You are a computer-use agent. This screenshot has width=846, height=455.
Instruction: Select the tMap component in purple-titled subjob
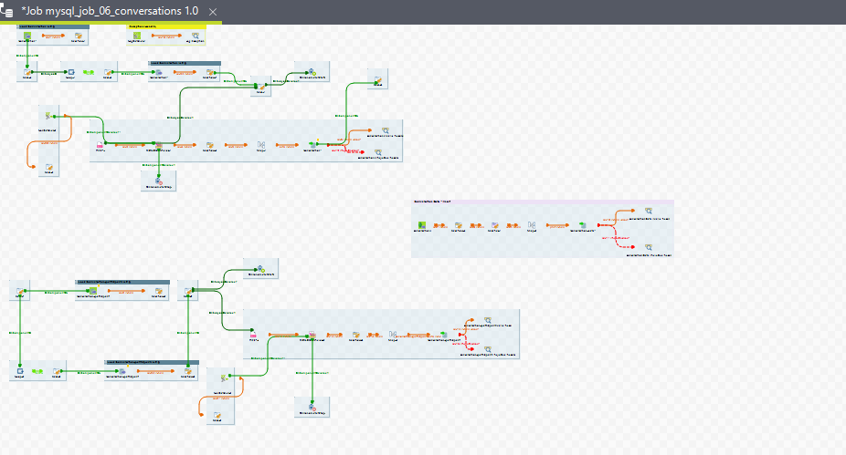531,225
